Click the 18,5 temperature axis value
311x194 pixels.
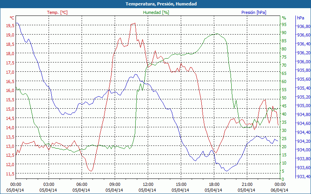coord(10,44)
